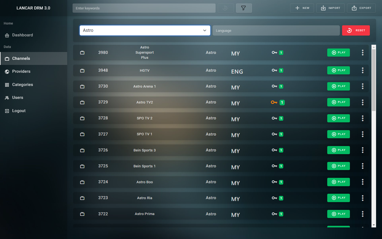Click the key icon for Bein Sports 3
The image size is (382, 239).
tap(274, 150)
